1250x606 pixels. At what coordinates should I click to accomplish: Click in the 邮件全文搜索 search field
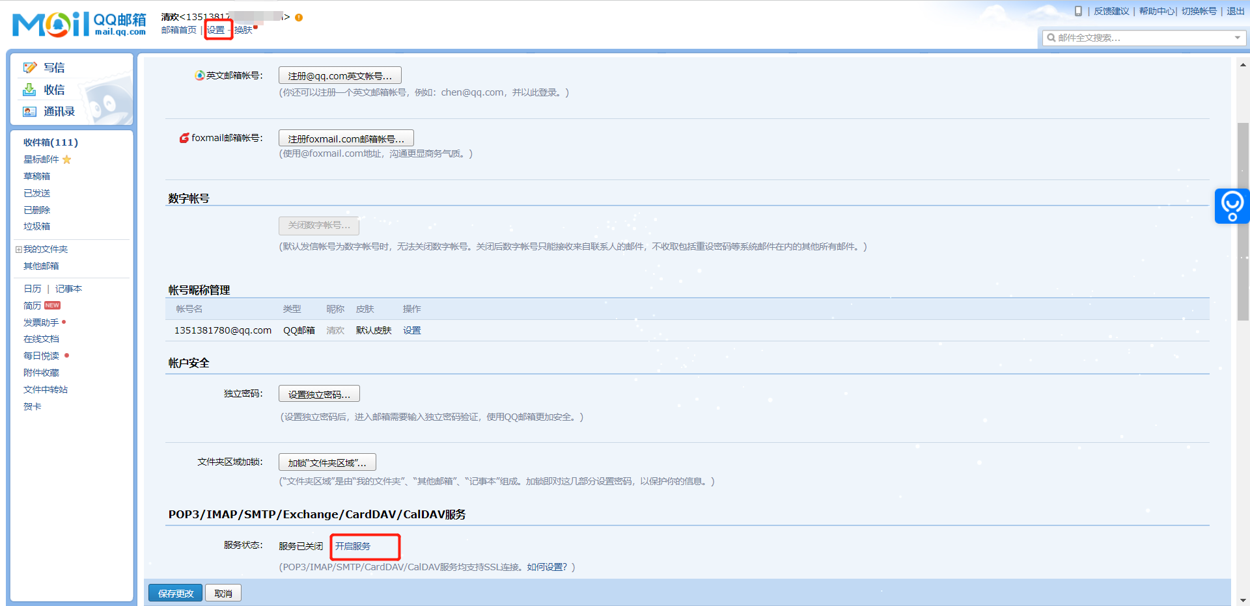1143,38
